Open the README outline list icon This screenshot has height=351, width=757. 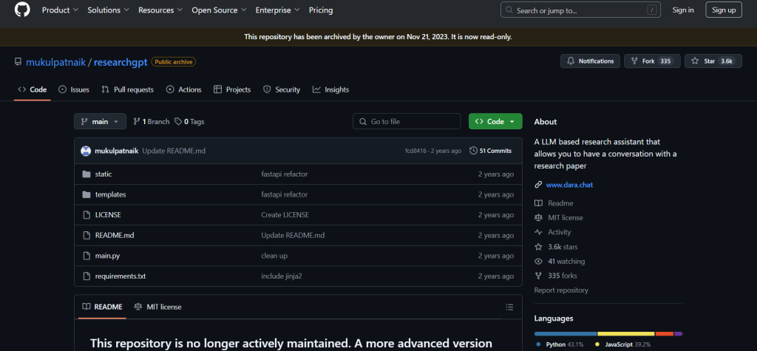[x=509, y=307]
